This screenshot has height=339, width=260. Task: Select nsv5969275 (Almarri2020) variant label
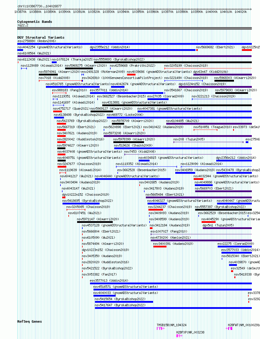coord(86,66)
